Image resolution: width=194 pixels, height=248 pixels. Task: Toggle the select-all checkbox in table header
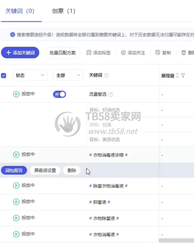[4, 75]
